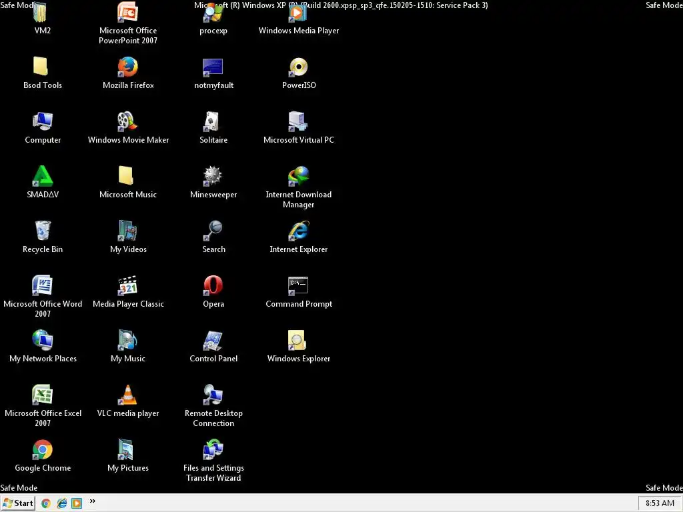Select the PowerISO disc icon

click(x=298, y=67)
